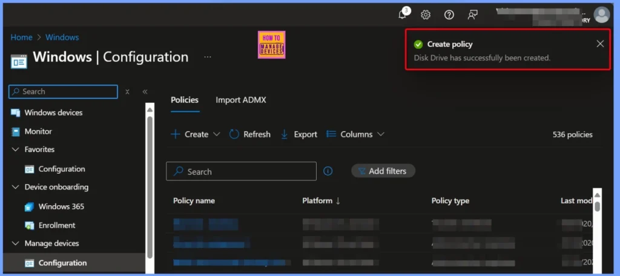Sort by Policy type column
This screenshot has height=276, width=620.
click(450, 201)
